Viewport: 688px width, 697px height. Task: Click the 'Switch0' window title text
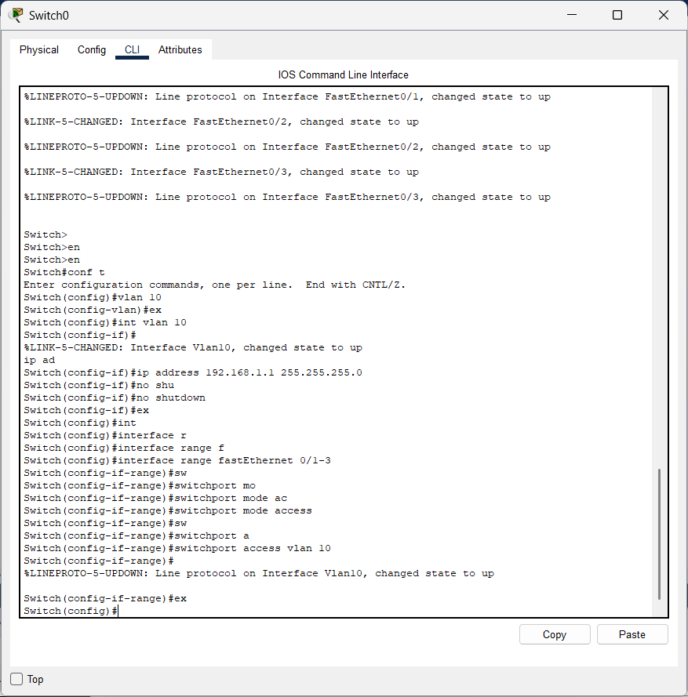click(49, 15)
